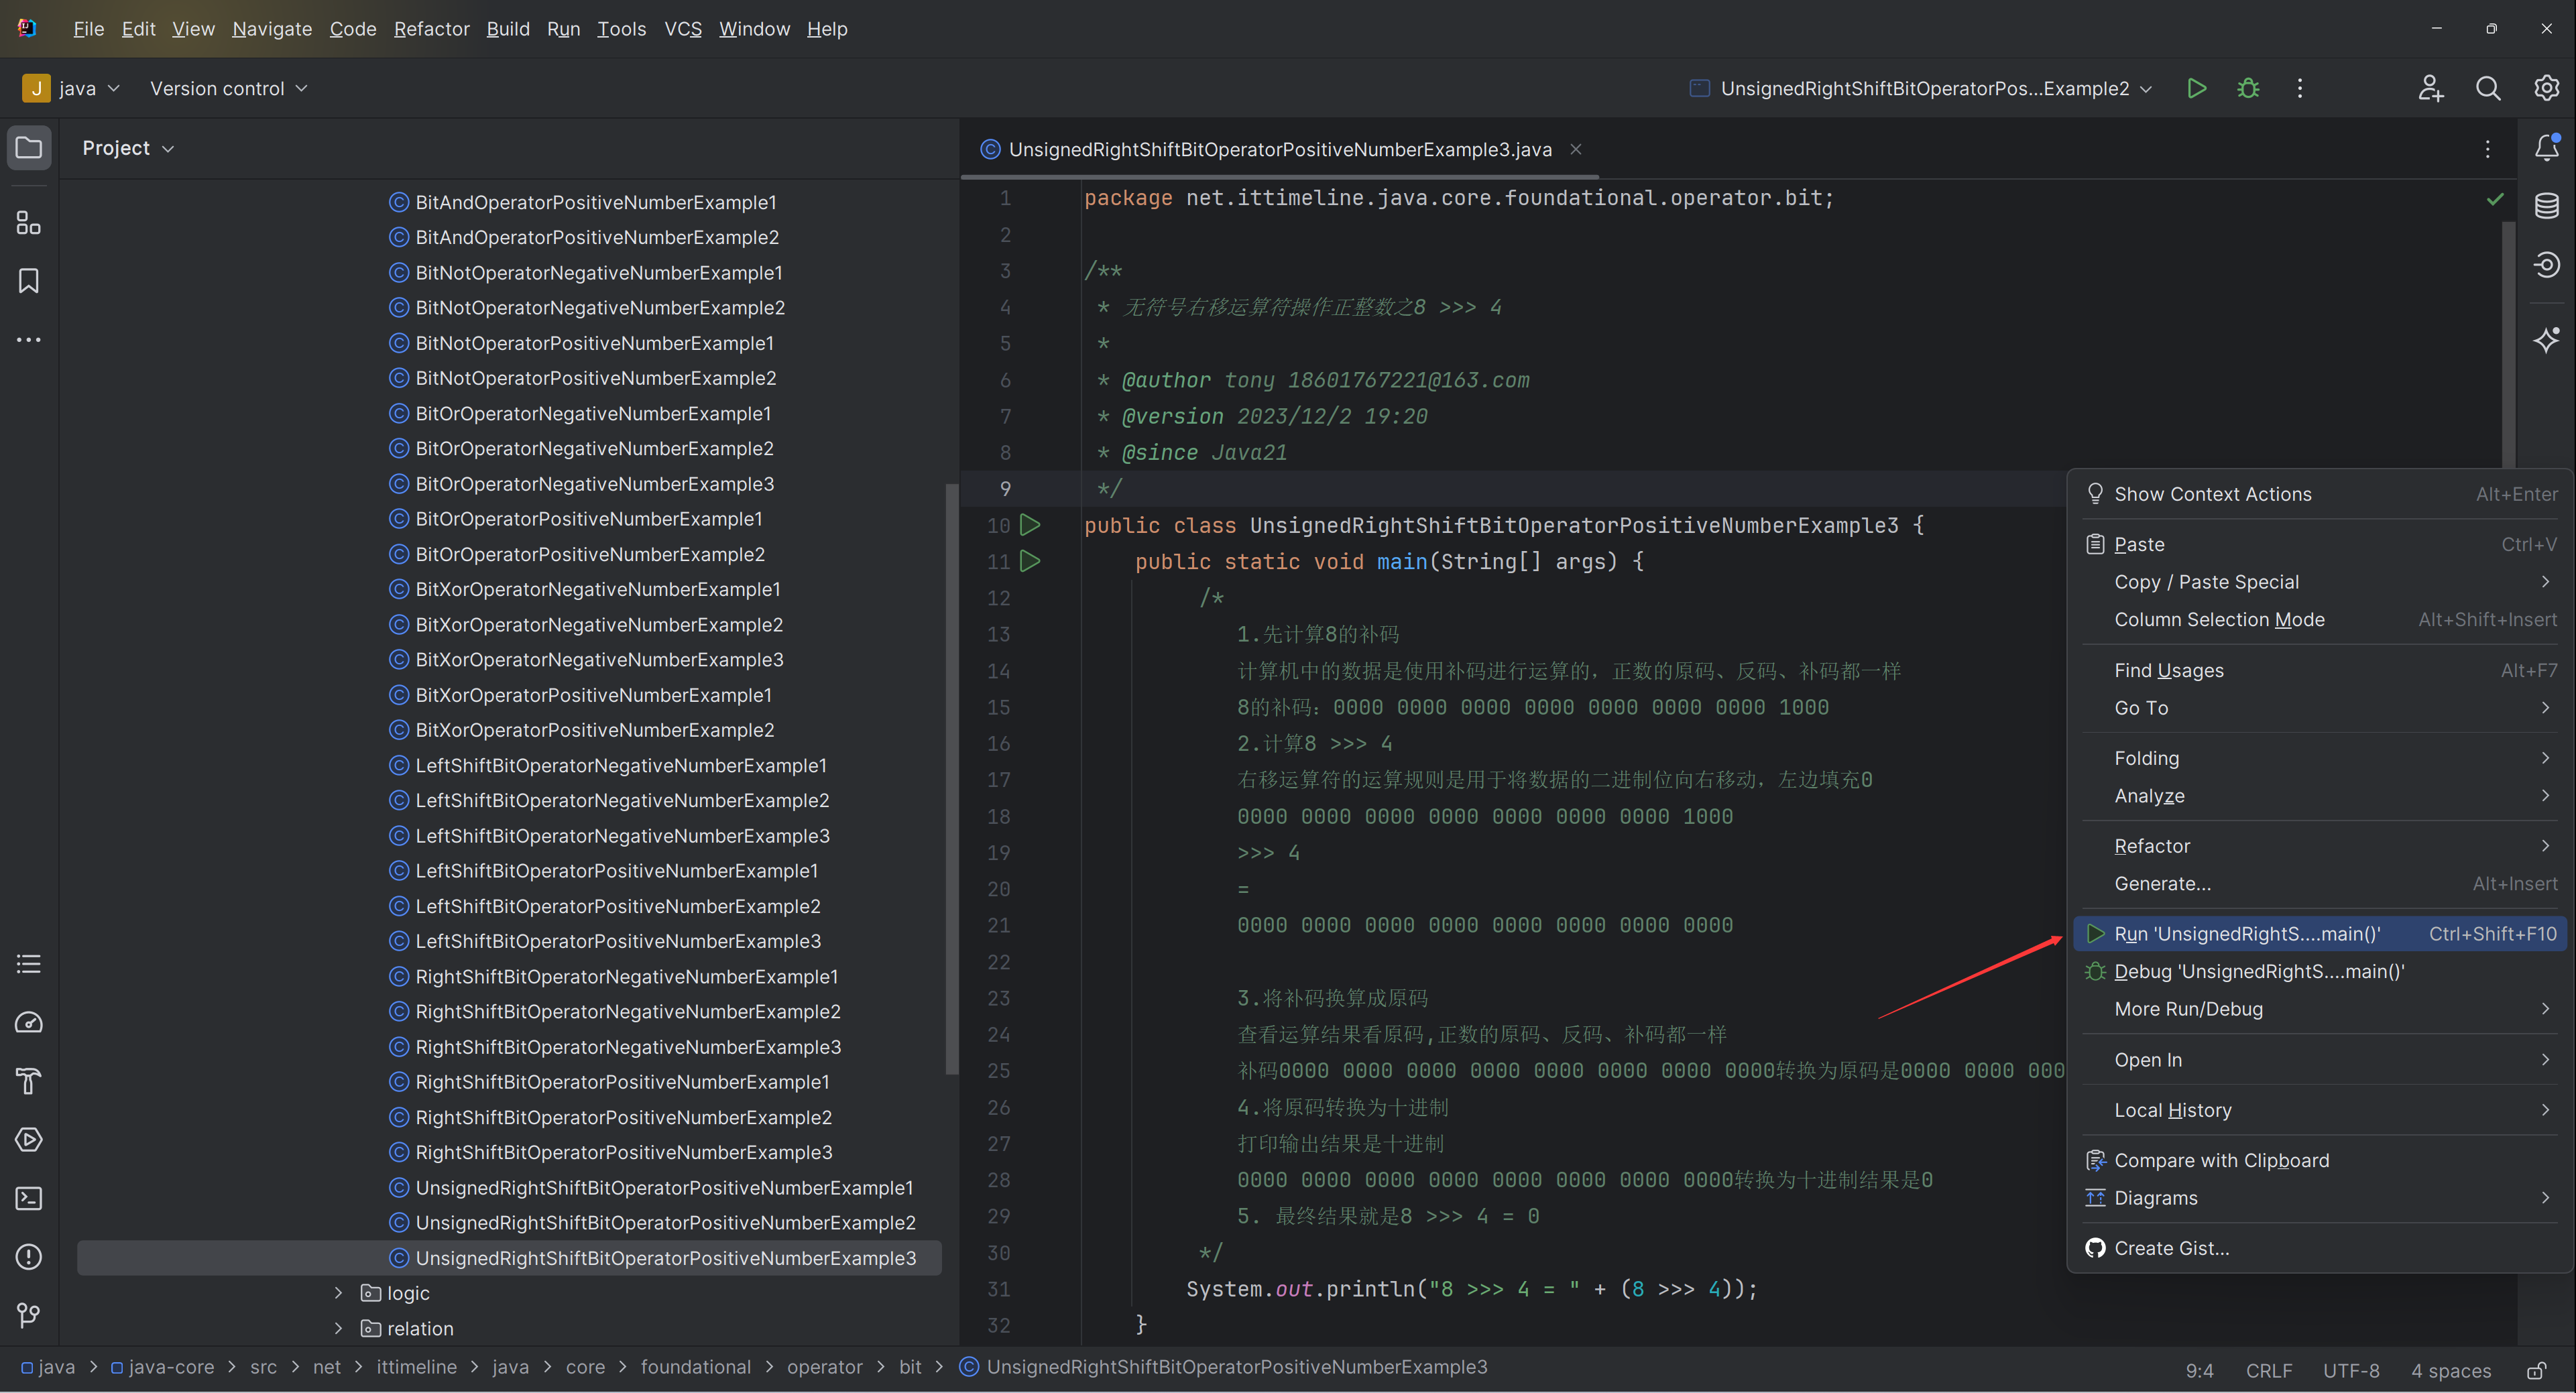Open editor tab options vertical dots
Viewport: 2576px width, 1393px height.
[x=2487, y=149]
